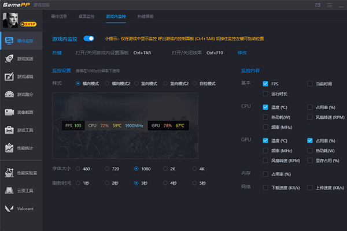Click the user avatar photo

[10, 20]
